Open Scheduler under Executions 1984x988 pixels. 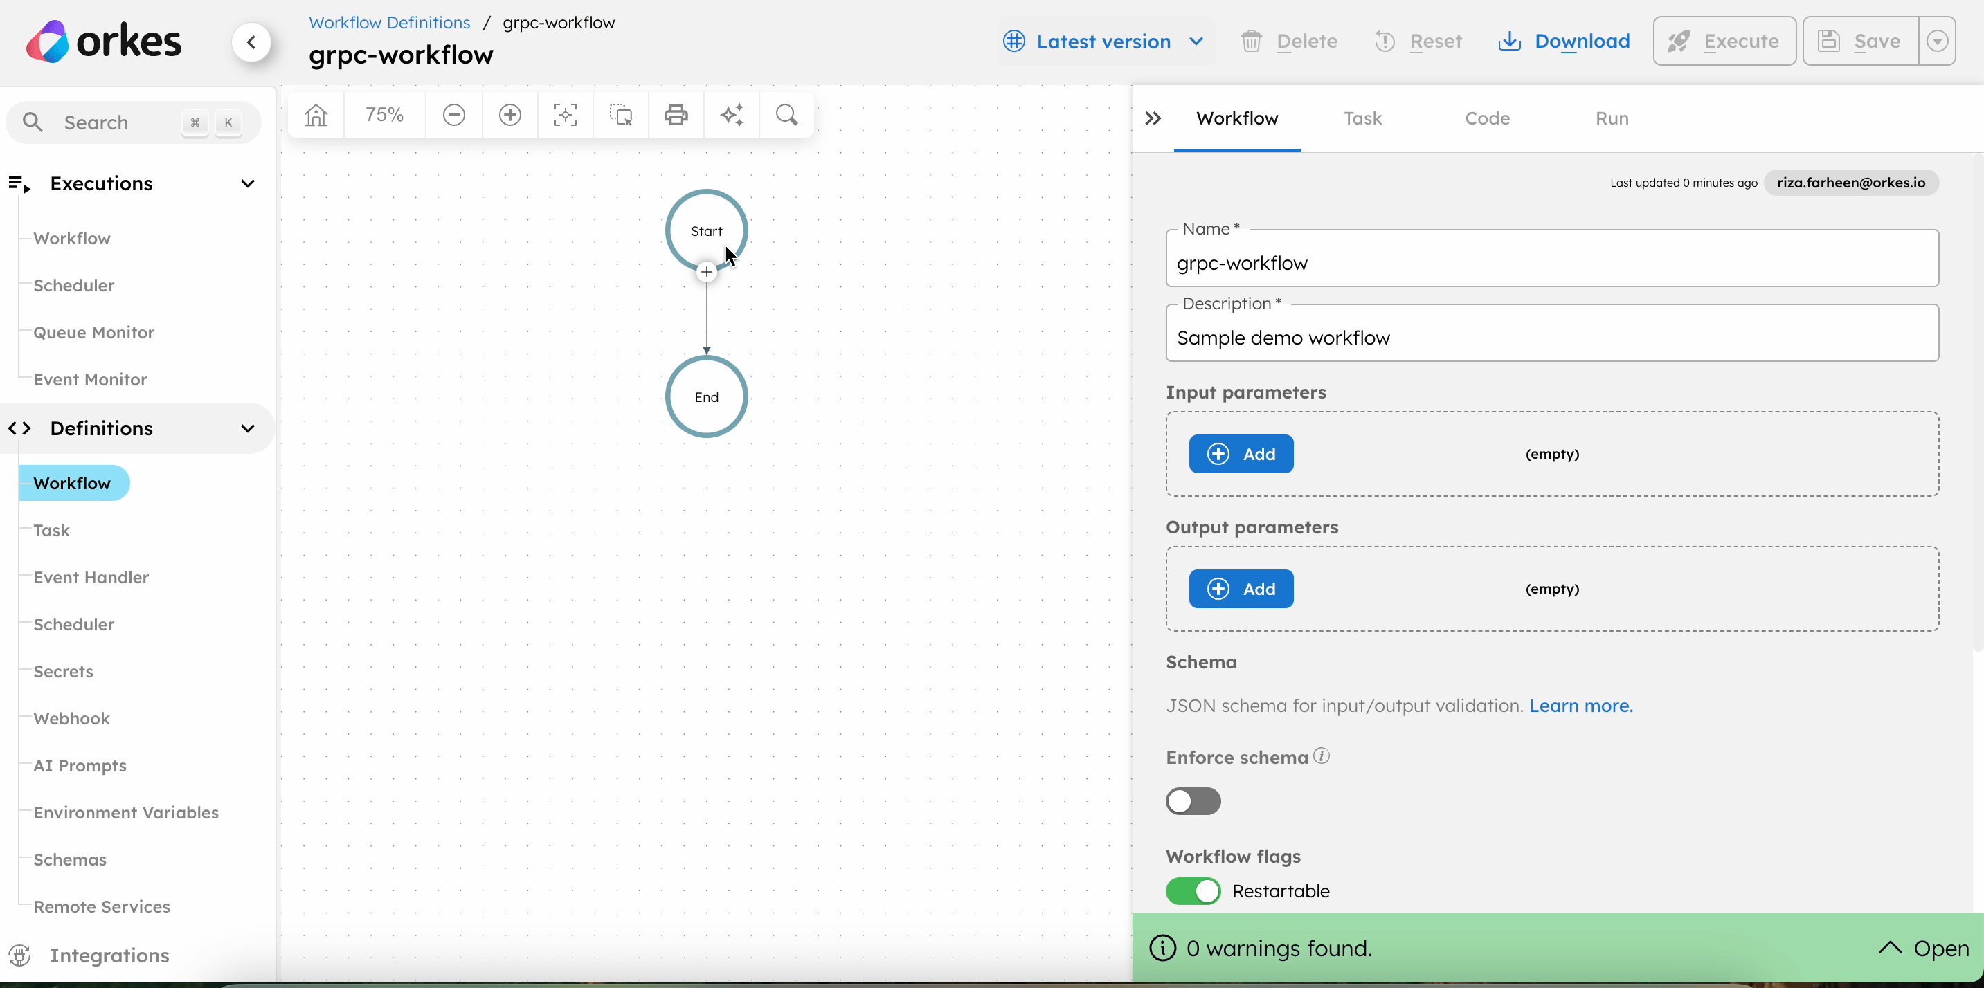click(74, 286)
